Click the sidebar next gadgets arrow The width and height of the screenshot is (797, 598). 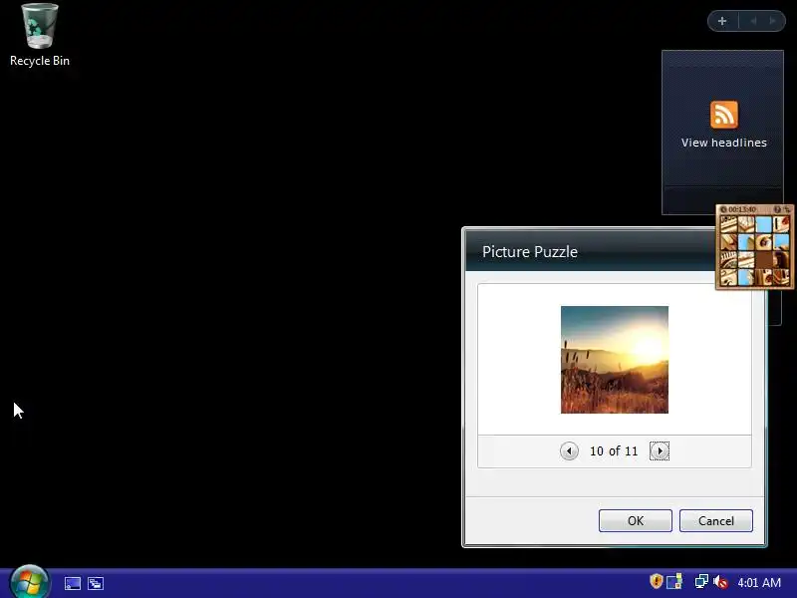(x=773, y=21)
